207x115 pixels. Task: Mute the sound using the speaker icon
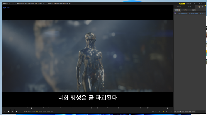(x=164, y=108)
